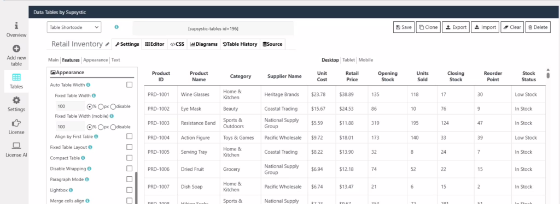Open the Settings gear in sidebar
Image resolution: width=560 pixels, height=204 pixels.
[16, 100]
